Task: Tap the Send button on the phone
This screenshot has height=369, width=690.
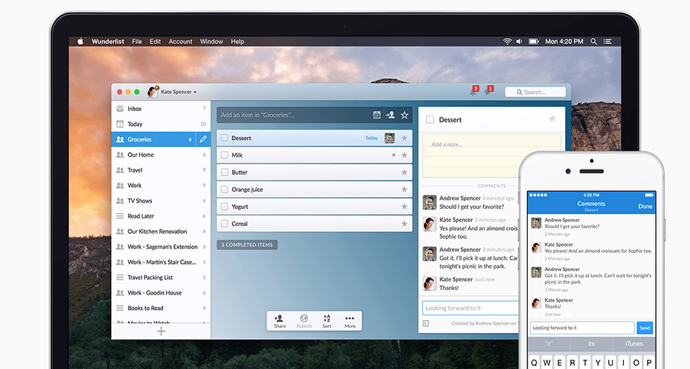Action: [x=645, y=327]
